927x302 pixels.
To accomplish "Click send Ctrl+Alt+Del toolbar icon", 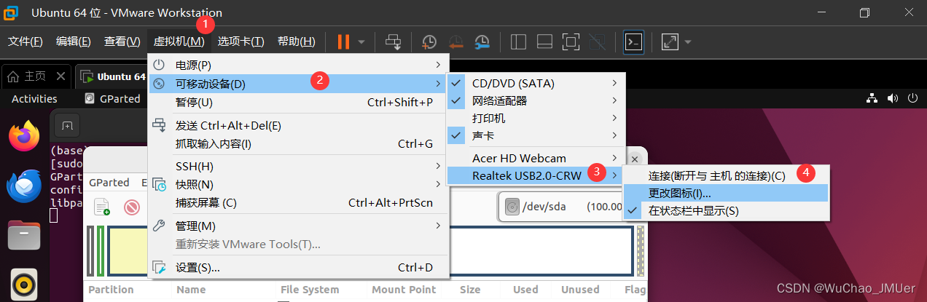I will pyautogui.click(x=394, y=42).
